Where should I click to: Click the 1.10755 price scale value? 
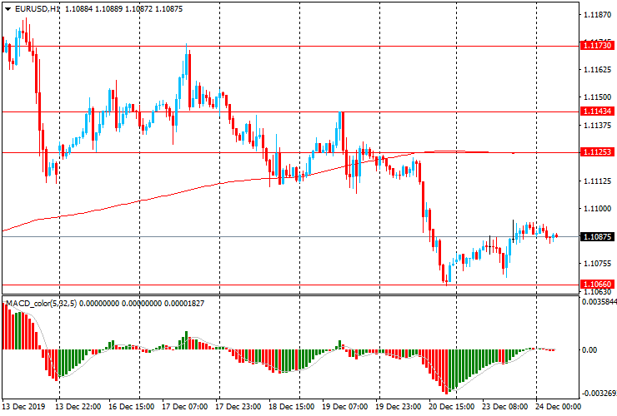598,264
